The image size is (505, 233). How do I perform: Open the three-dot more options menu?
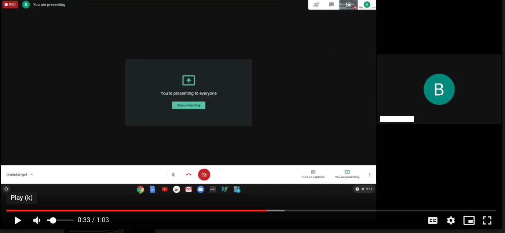370,175
